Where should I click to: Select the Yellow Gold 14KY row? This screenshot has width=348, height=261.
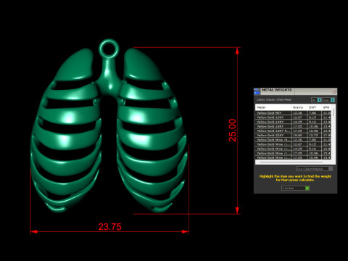pos(294,122)
